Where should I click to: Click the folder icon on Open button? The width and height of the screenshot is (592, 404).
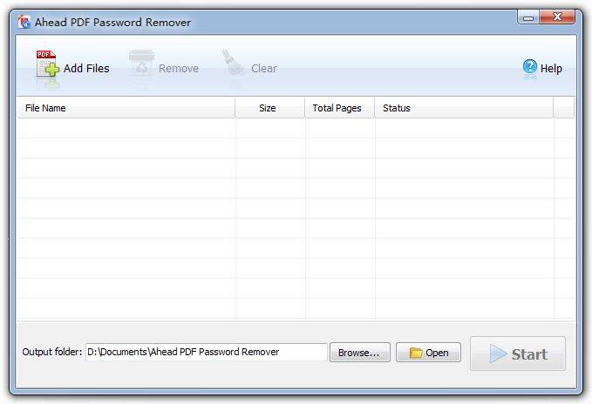pyautogui.click(x=416, y=353)
